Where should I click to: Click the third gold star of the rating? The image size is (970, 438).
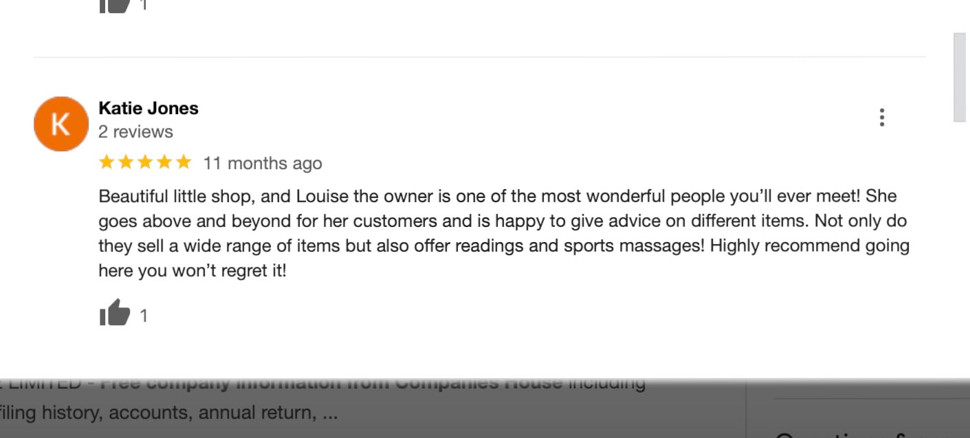pyautogui.click(x=145, y=162)
